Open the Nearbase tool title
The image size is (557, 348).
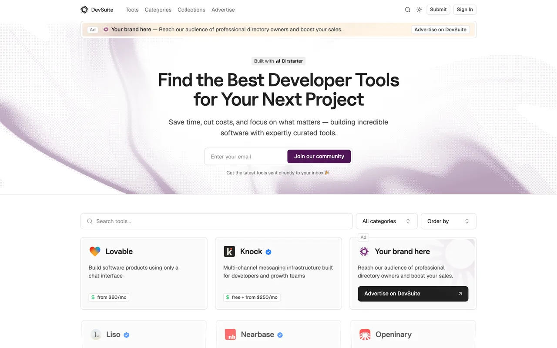pyautogui.click(x=258, y=335)
